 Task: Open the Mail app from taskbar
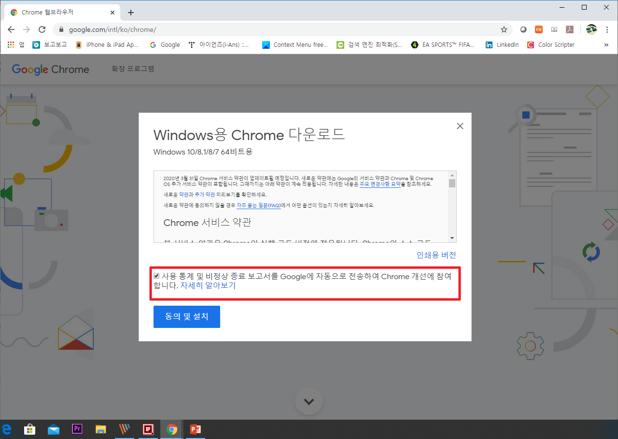(x=54, y=429)
